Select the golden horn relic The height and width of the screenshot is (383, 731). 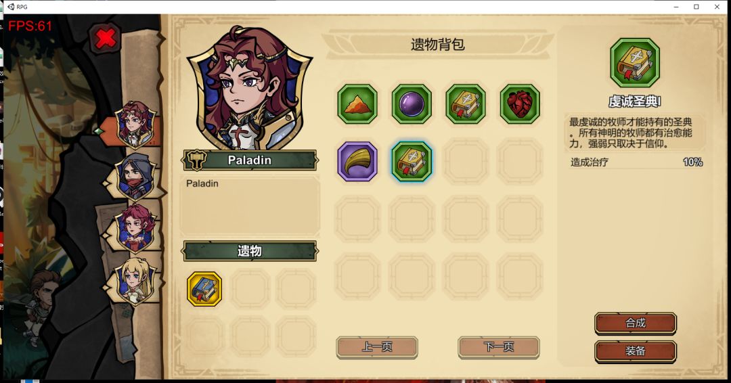pyautogui.click(x=357, y=162)
